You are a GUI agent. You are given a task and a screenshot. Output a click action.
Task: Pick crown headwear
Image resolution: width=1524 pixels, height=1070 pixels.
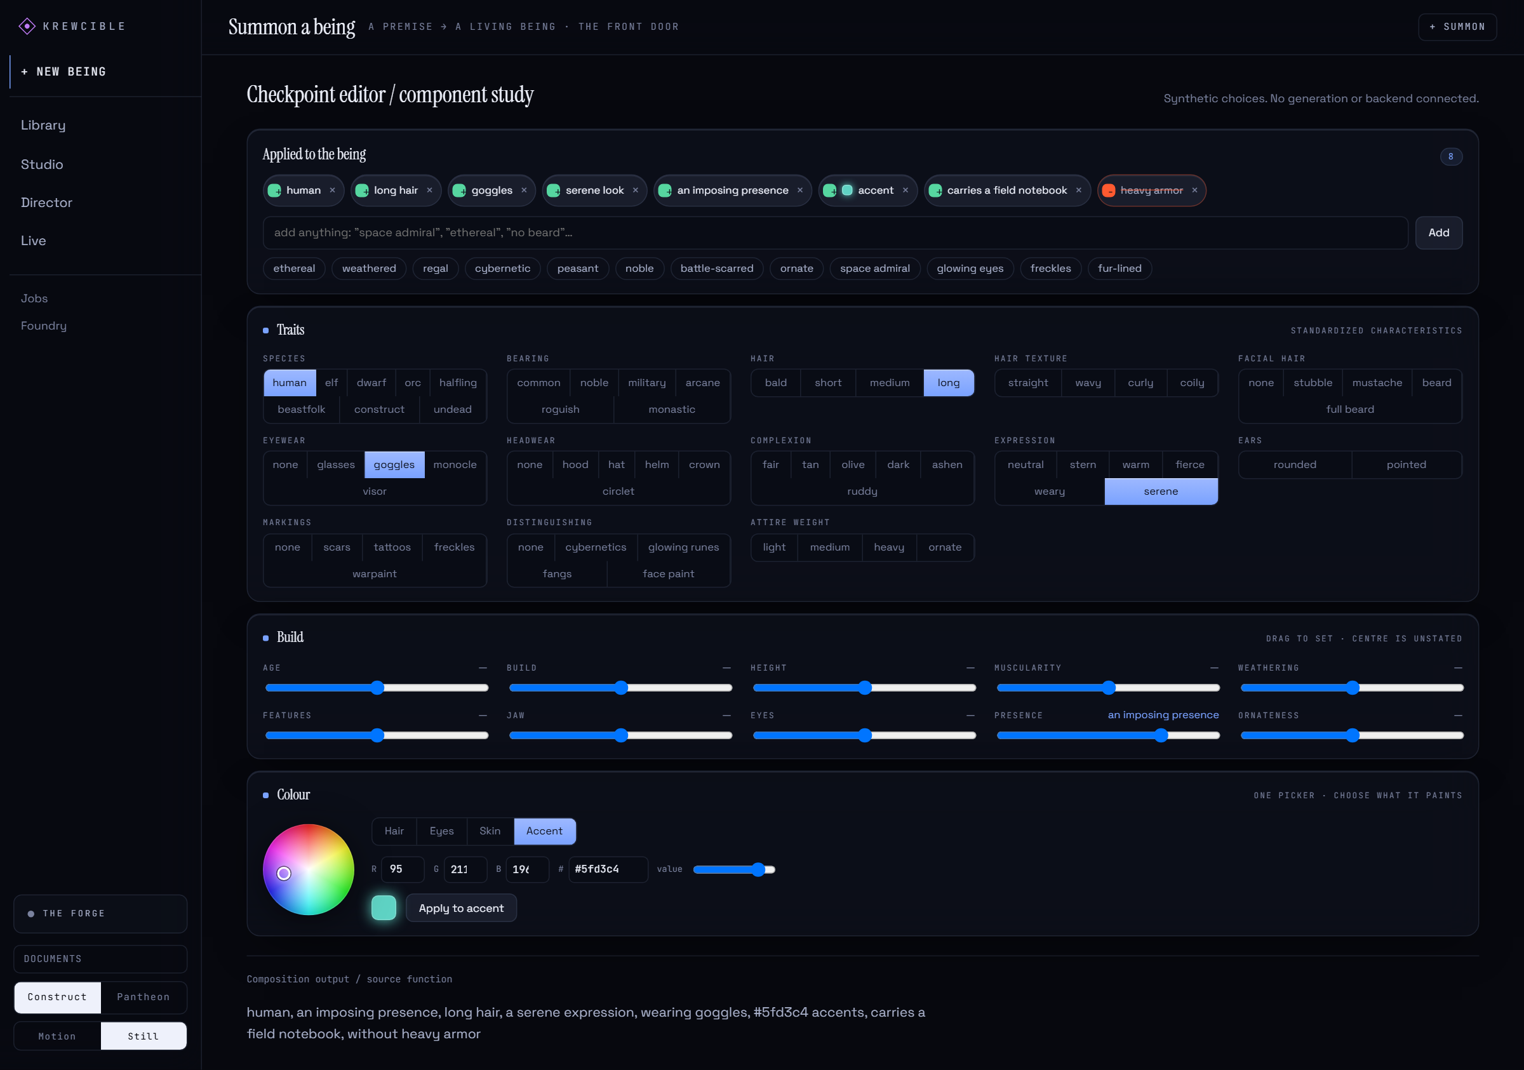[x=704, y=465]
